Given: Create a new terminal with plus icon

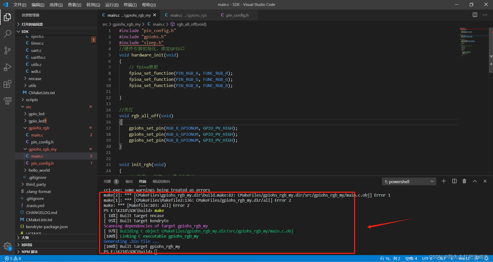Looking at the screenshot, I should tap(444, 181).
